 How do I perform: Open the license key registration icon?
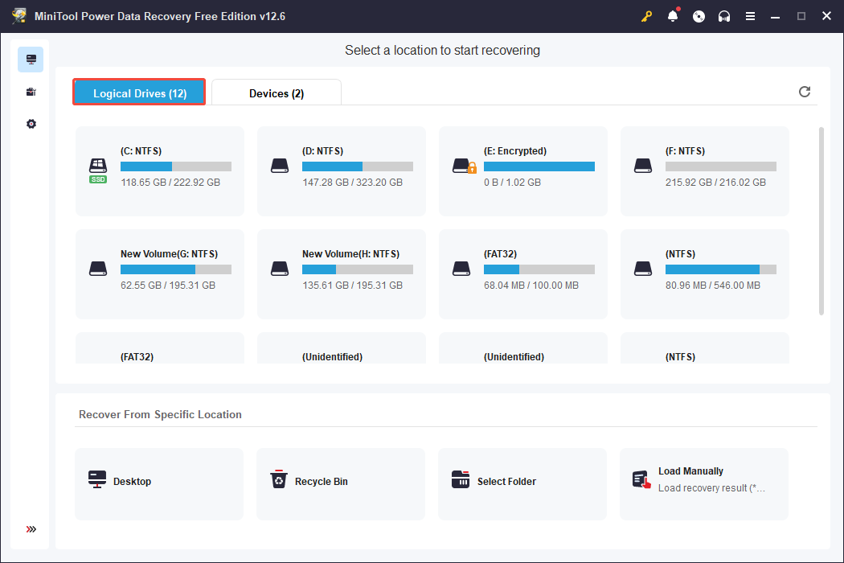point(647,15)
